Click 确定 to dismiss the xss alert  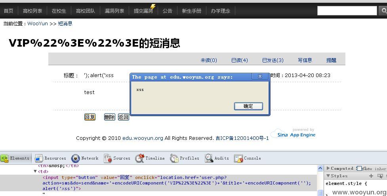(248, 106)
